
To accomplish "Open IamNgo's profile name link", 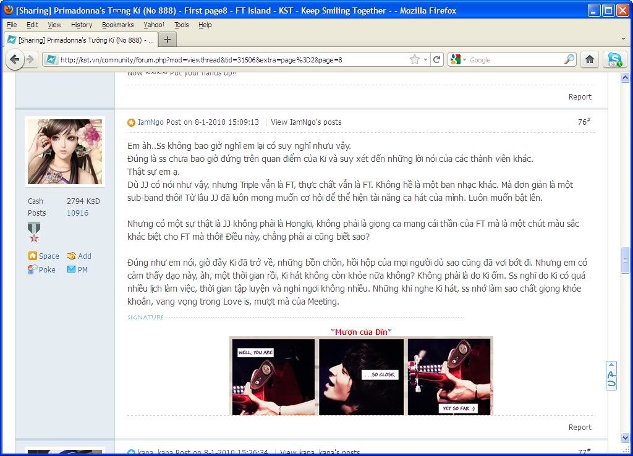I will tap(151, 122).
